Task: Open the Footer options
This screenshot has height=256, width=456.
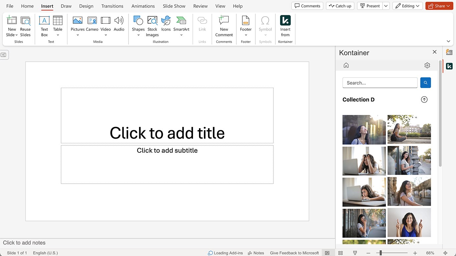Action: click(246, 26)
